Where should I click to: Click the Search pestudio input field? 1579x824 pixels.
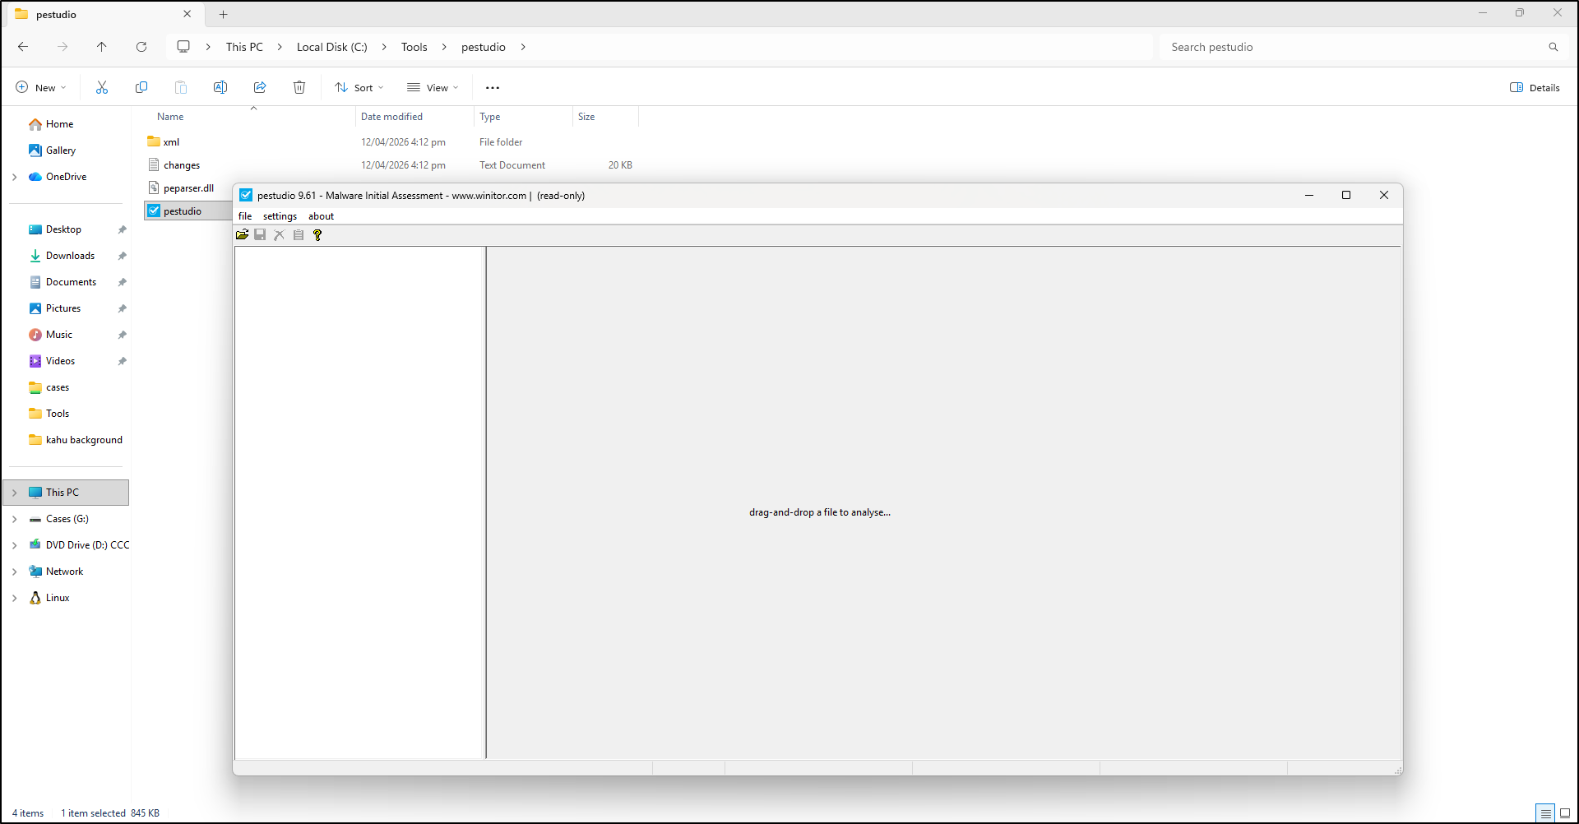pos(1351,47)
